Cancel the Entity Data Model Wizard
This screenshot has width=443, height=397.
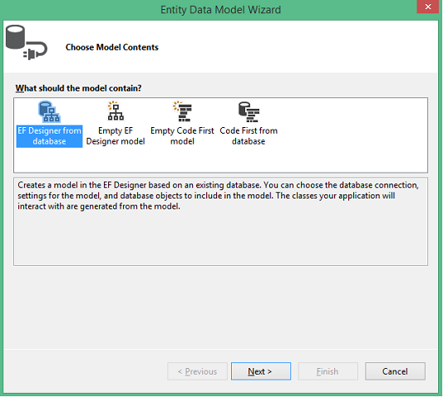click(395, 371)
